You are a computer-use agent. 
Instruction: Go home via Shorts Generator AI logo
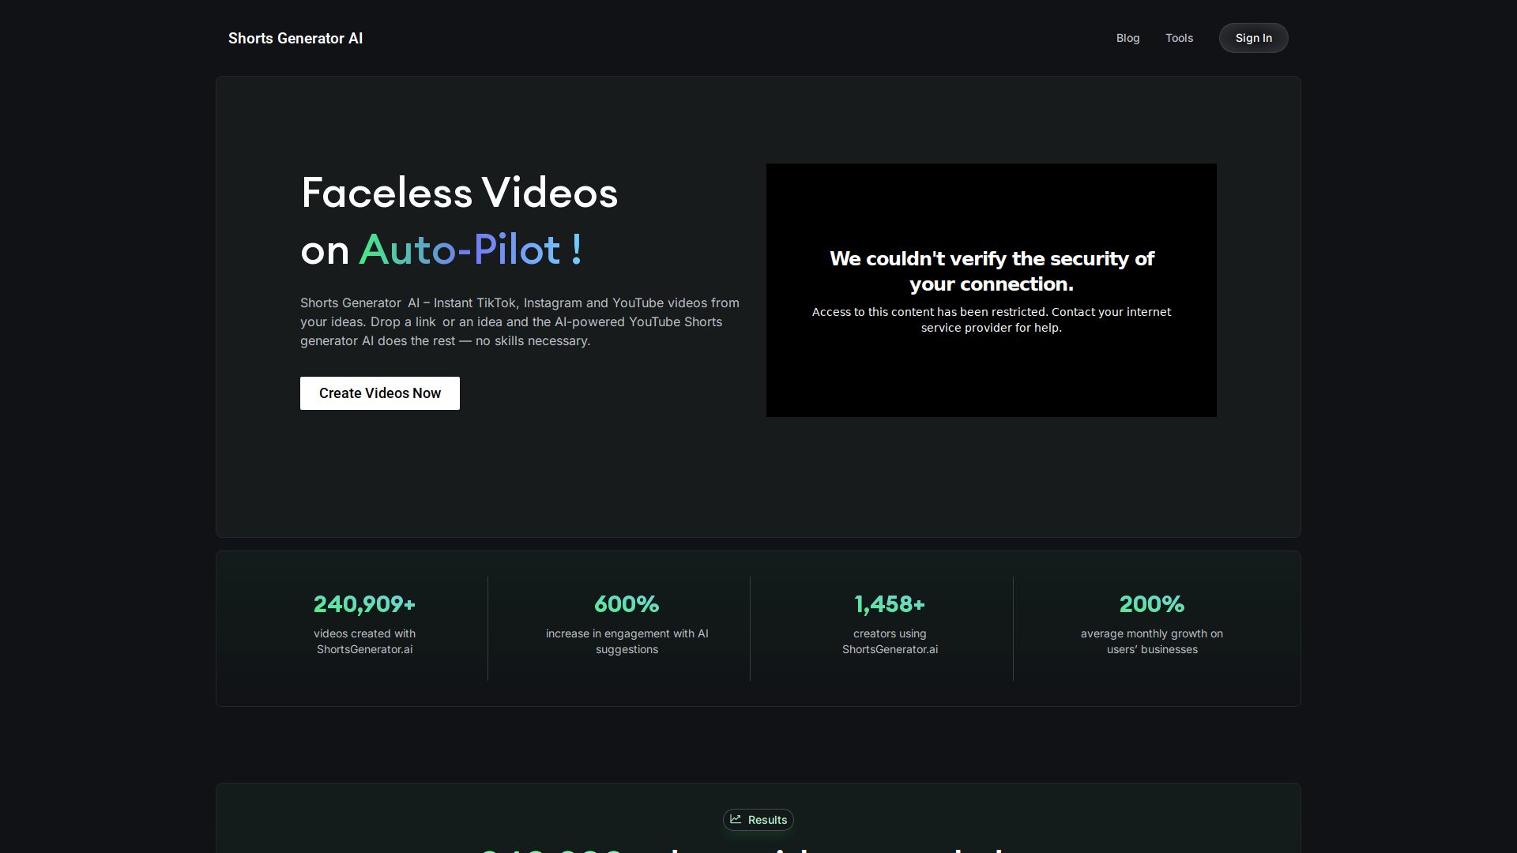tap(295, 38)
